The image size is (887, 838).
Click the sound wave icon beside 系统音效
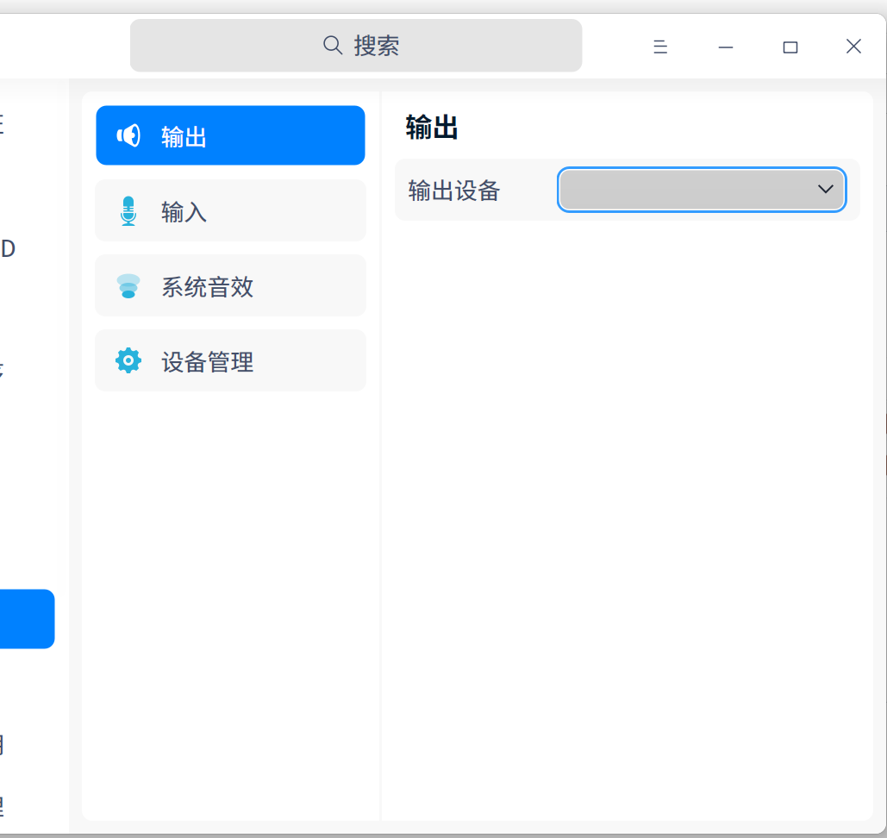[128, 285]
